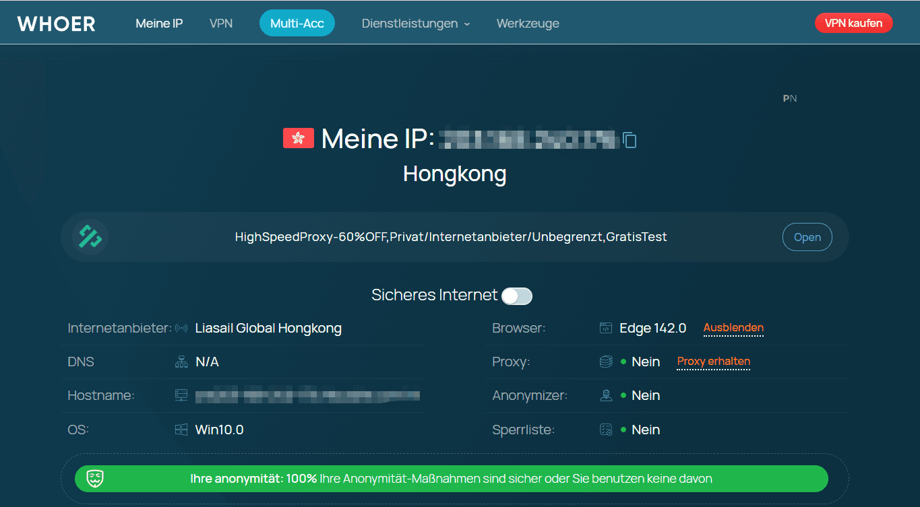Open the Werkzeuge menu item

(x=528, y=24)
